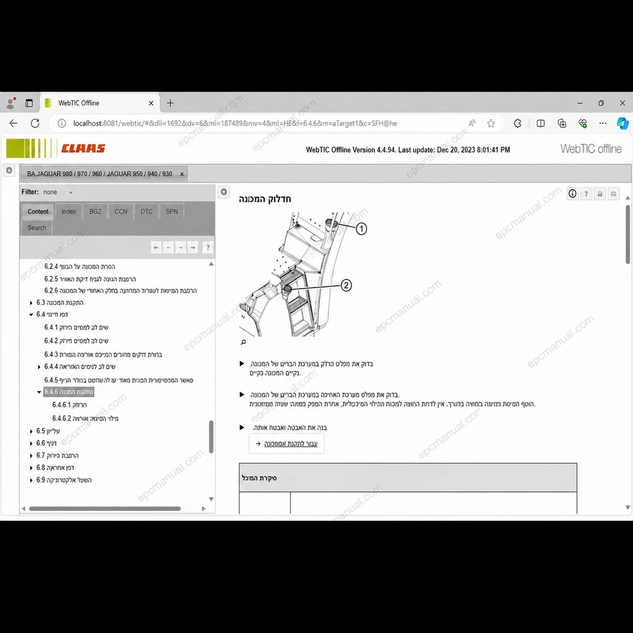Open tree entry 6.4.6.1
Screen dimensions: 633x633
[70, 405]
